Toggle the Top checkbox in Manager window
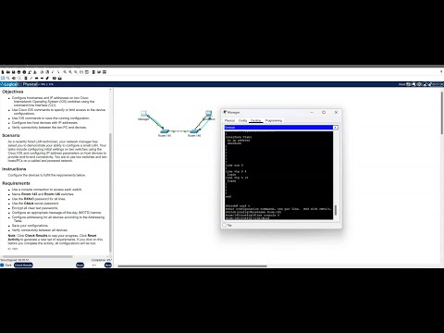 (x=225, y=226)
